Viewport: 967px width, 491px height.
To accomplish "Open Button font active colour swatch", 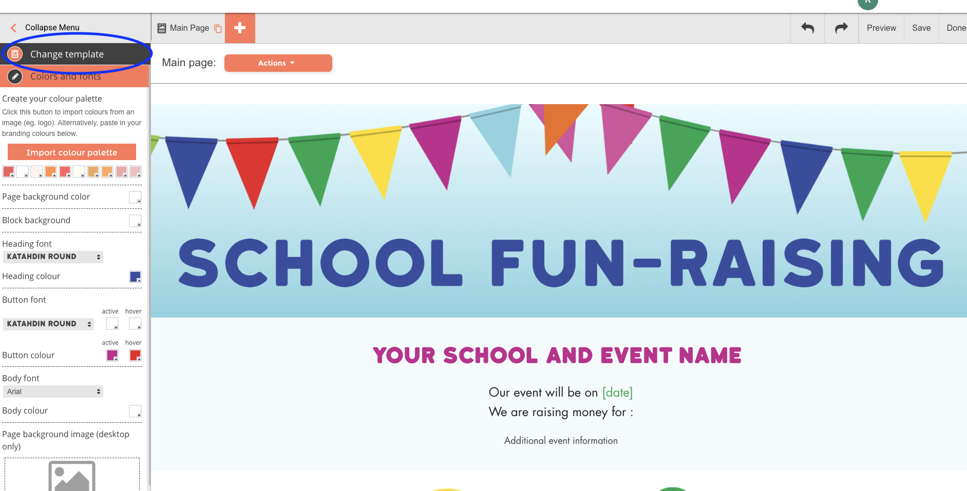I will tap(112, 323).
